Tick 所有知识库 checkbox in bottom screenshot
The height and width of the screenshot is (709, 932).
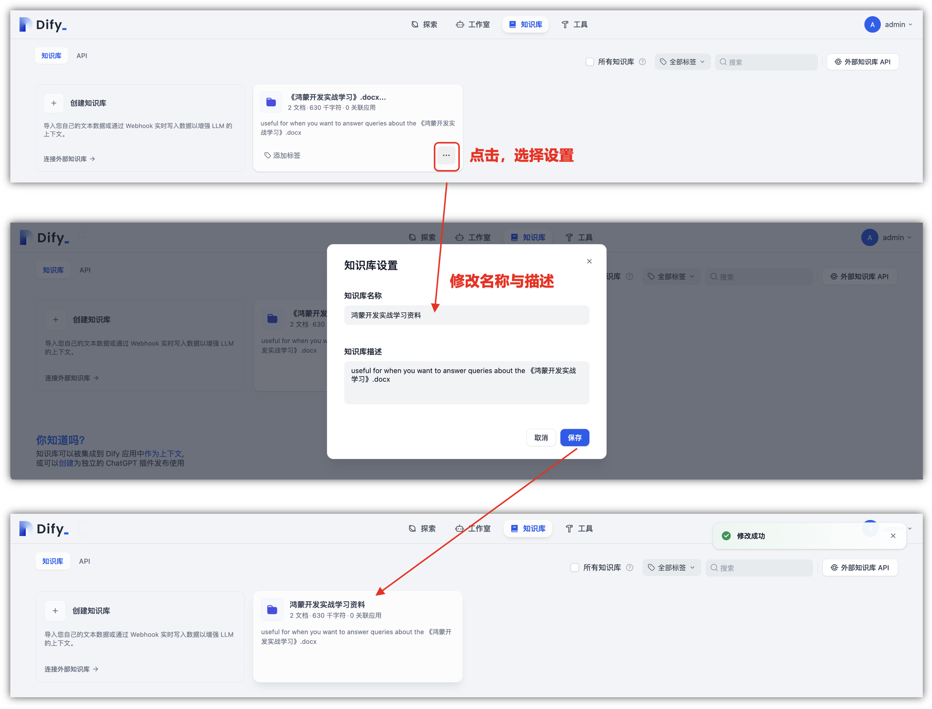tap(574, 568)
